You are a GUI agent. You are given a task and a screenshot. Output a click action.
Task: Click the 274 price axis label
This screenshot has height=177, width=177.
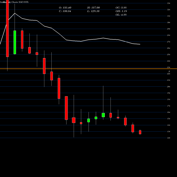coord(169,42)
